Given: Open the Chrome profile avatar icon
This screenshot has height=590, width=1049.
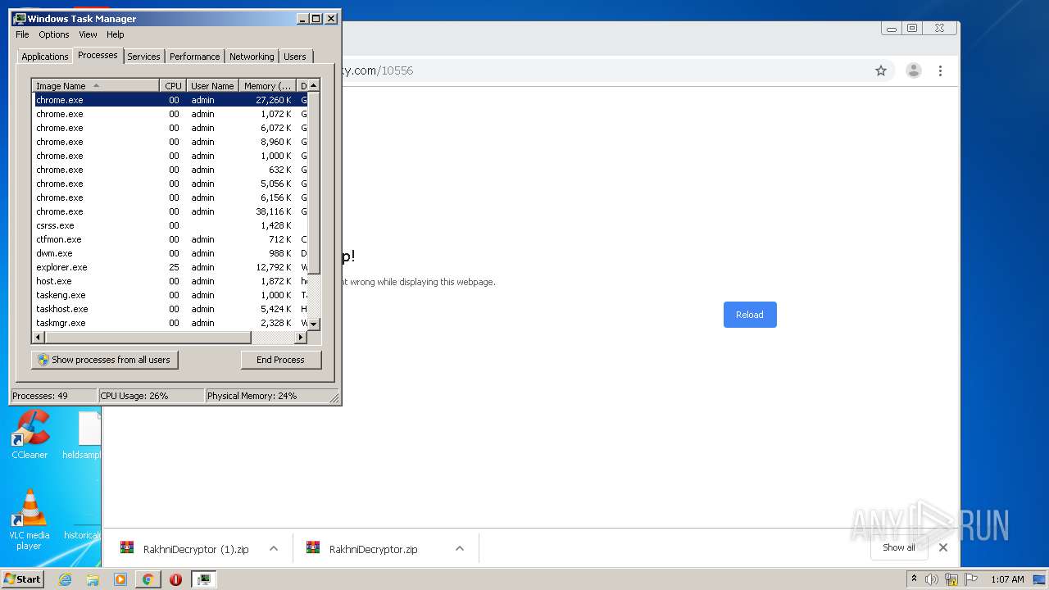Looking at the screenshot, I should [914, 70].
